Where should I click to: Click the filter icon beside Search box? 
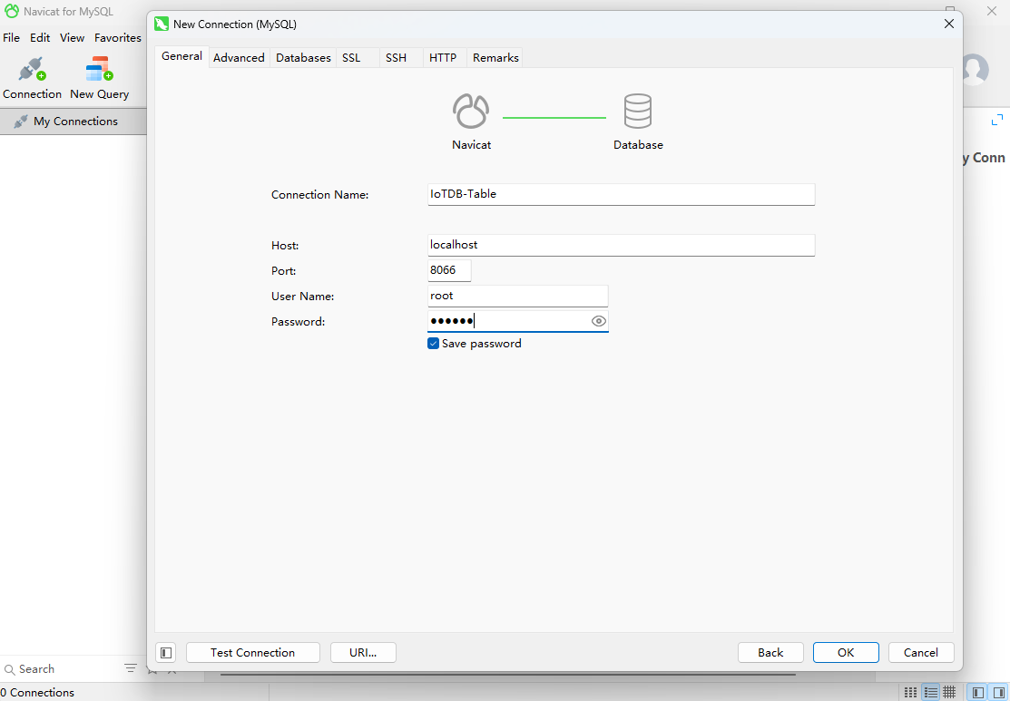click(x=131, y=669)
